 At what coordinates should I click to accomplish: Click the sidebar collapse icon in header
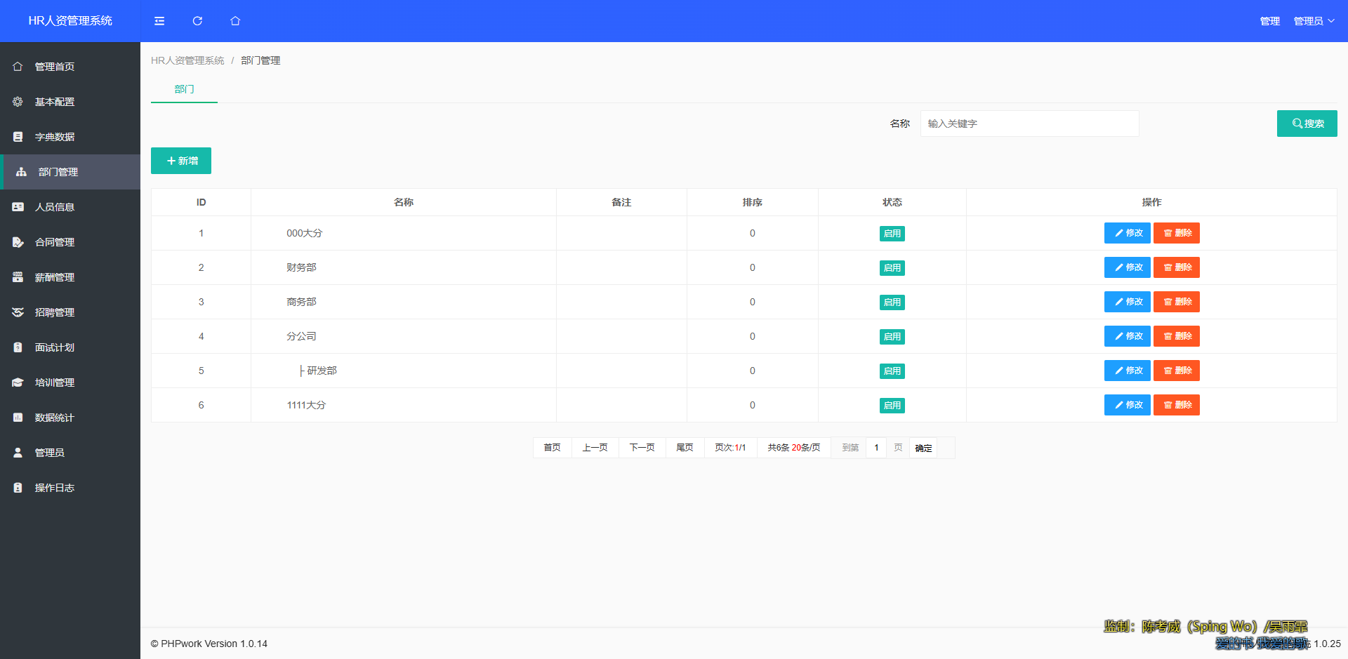pos(159,21)
